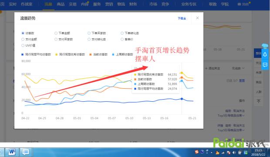Jump to 来源 section in side navigation
Screen dimensions: 270x157
click(x=259, y=73)
